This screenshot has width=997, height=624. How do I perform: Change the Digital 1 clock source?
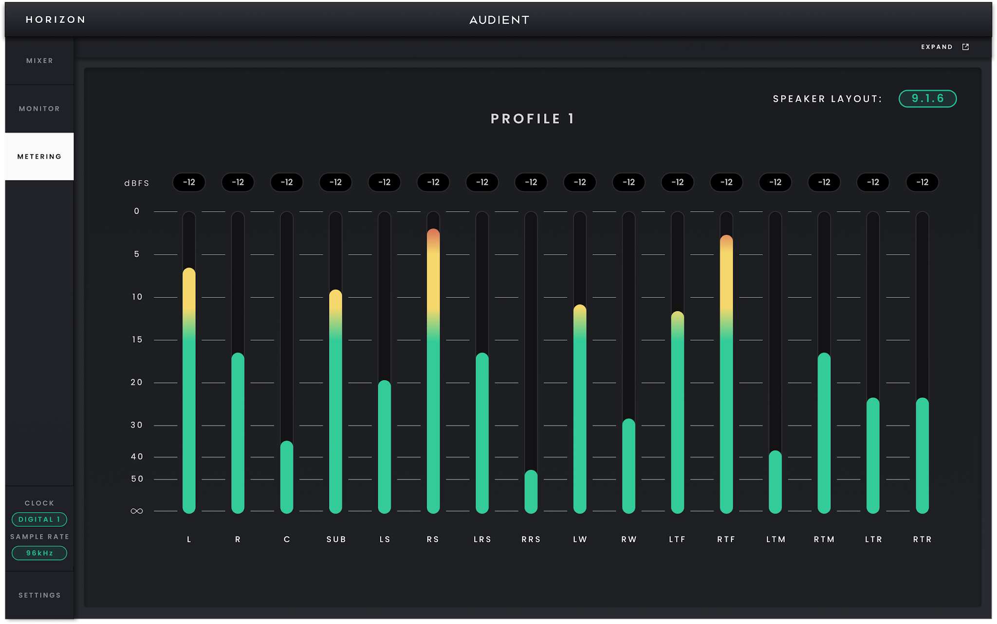39,519
